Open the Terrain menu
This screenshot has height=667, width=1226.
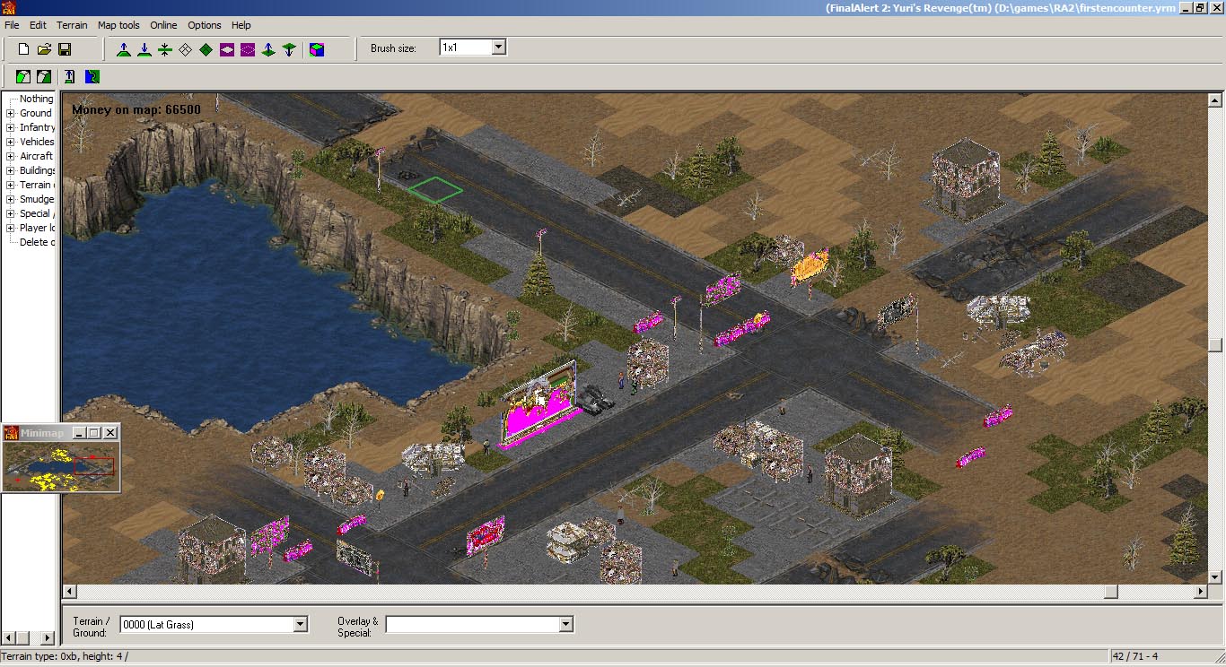72,25
